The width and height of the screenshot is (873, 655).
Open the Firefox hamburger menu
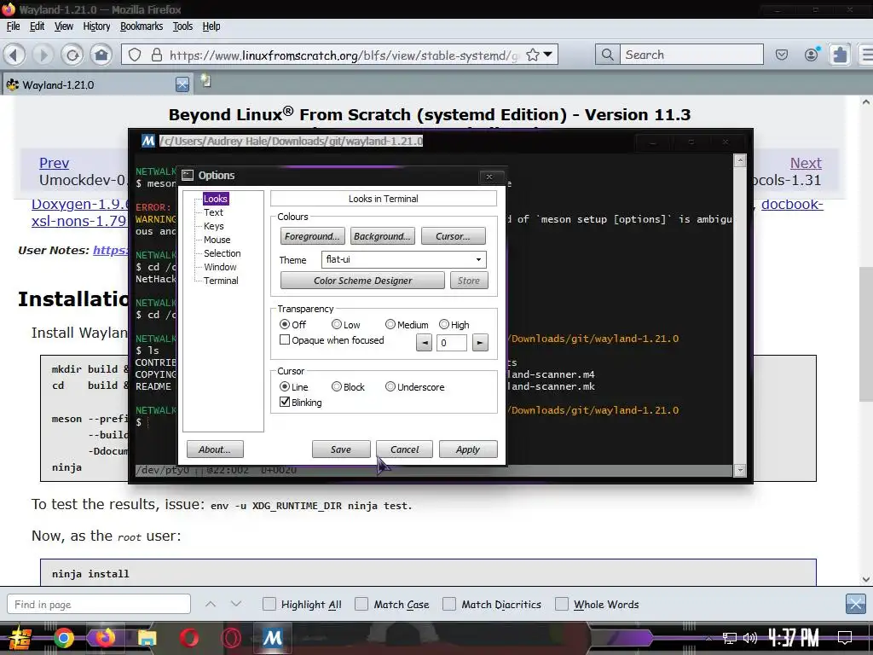[x=867, y=55]
